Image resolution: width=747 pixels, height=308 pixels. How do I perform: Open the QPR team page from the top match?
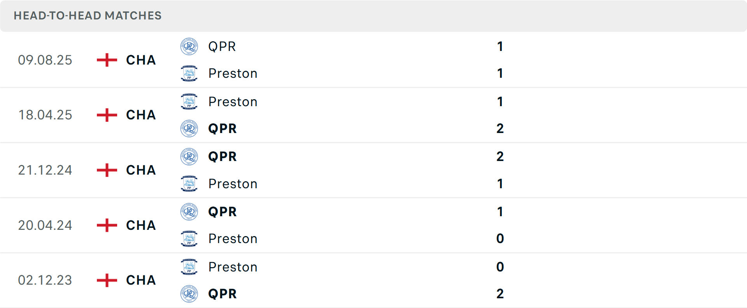[x=222, y=46]
